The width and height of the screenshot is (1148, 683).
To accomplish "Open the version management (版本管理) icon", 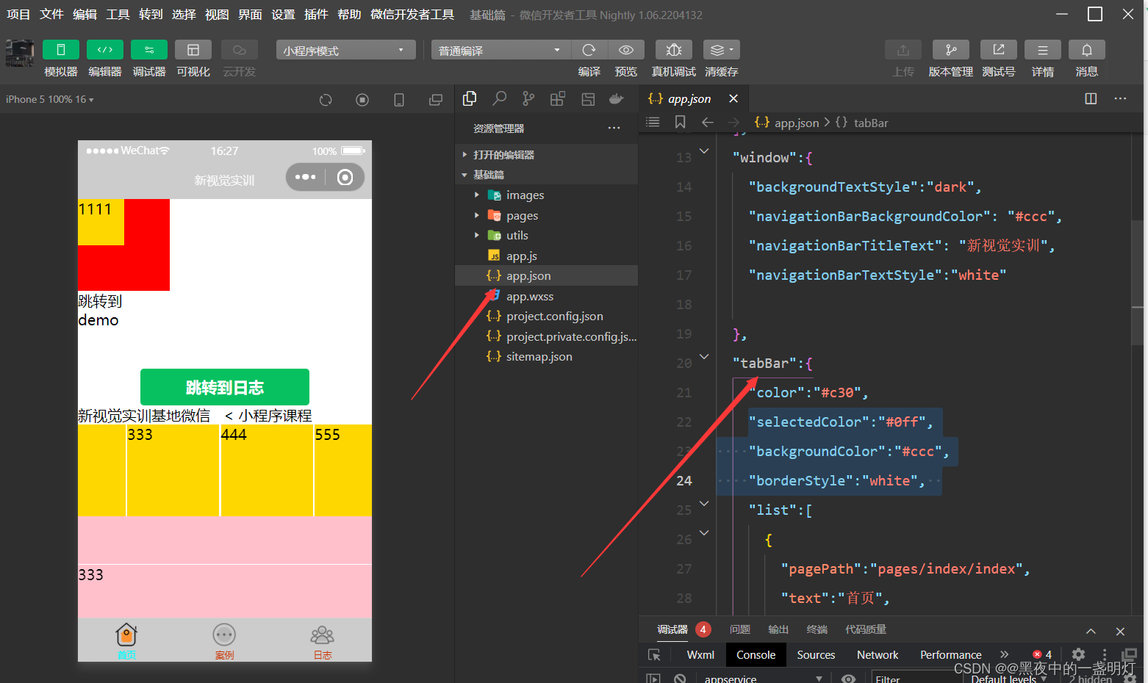I will (x=950, y=50).
